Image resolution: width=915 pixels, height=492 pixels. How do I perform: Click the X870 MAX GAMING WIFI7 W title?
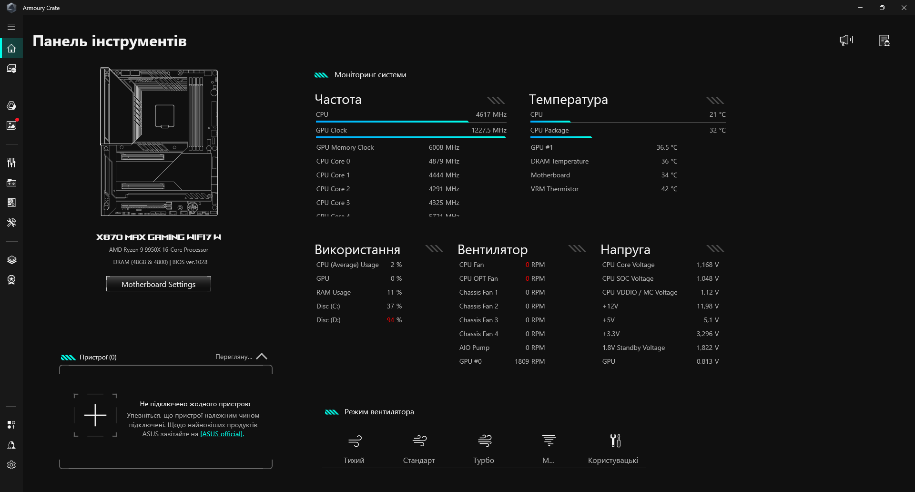coord(159,237)
